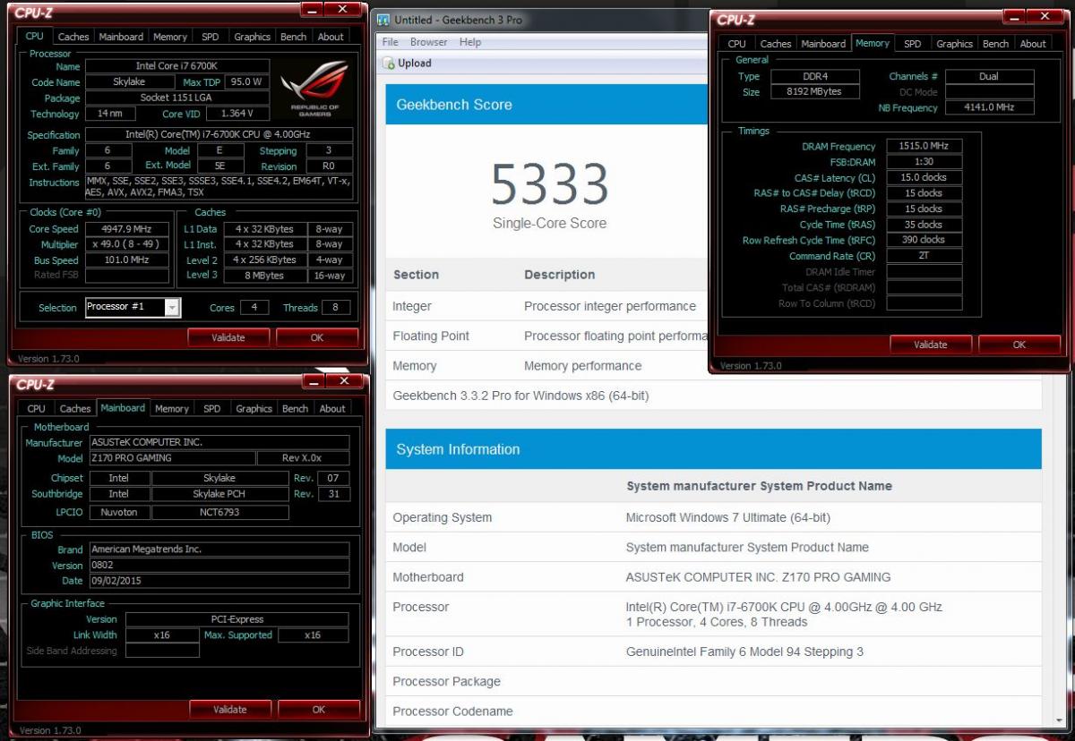The image size is (1075, 741).
Task: Click the Core VID value 1.364 V
Action: coord(237,114)
